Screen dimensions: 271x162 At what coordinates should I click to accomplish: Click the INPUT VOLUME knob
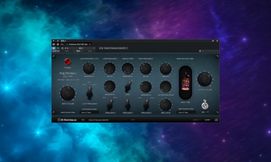67,93
